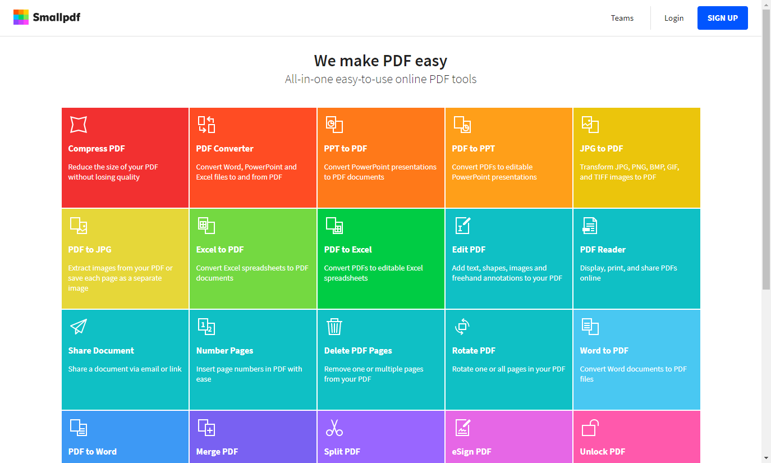
Task: Open the Word to PDF title
Action: click(604, 351)
